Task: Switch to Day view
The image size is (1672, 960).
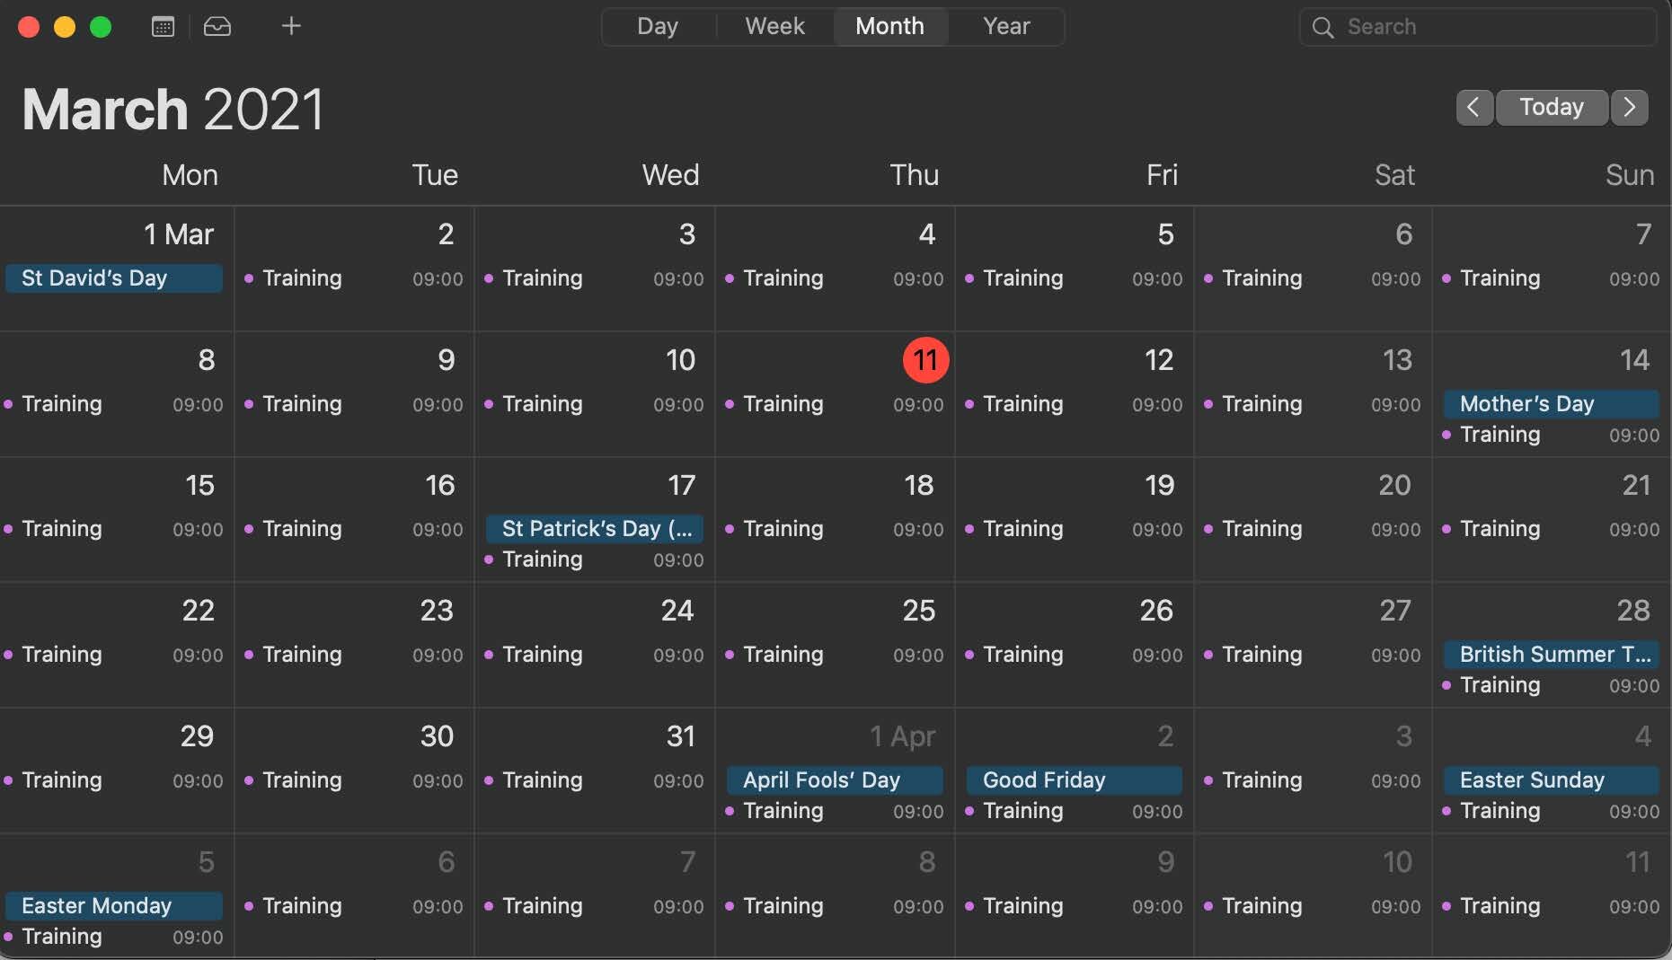Action: point(658,26)
